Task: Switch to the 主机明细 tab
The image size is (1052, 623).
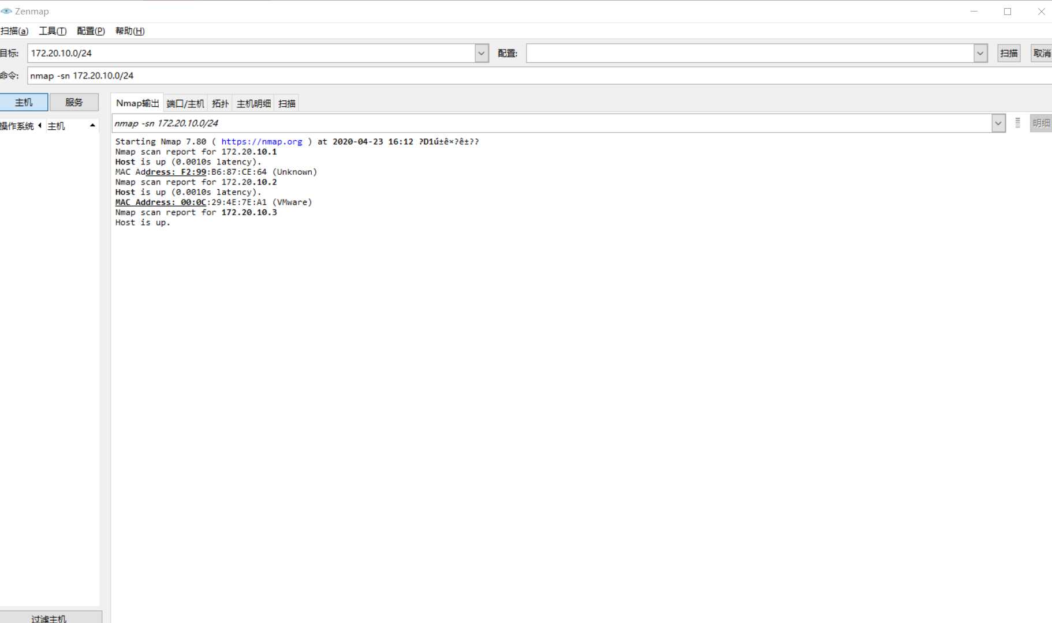Action: tap(253, 104)
